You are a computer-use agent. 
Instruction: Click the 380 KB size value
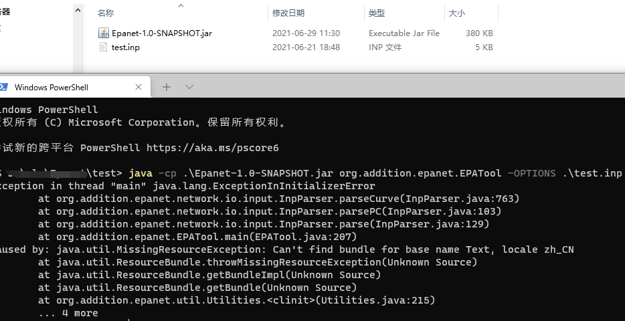click(x=479, y=33)
